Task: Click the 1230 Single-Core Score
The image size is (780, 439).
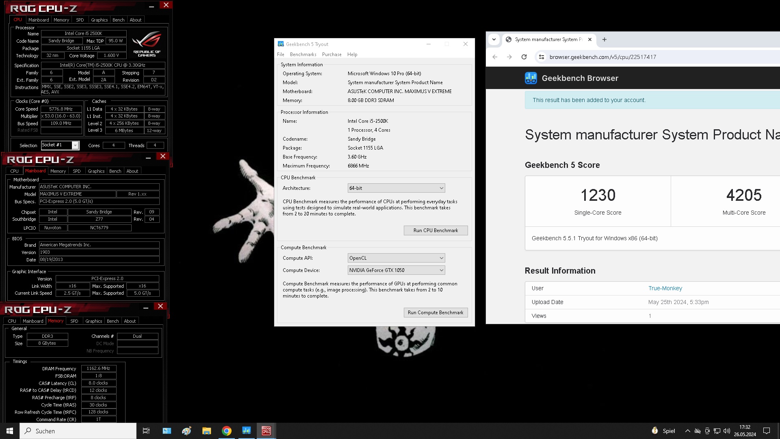Action: point(598,196)
